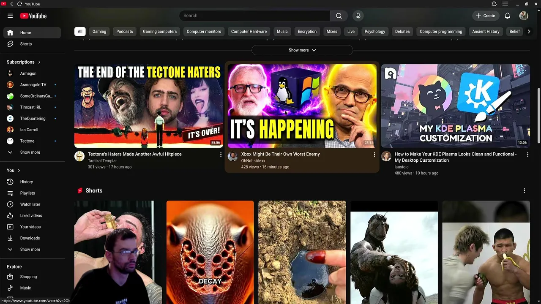Click title Xbox Might Be Their Own Worst Enemy
This screenshot has height=304, width=541.
(x=280, y=154)
